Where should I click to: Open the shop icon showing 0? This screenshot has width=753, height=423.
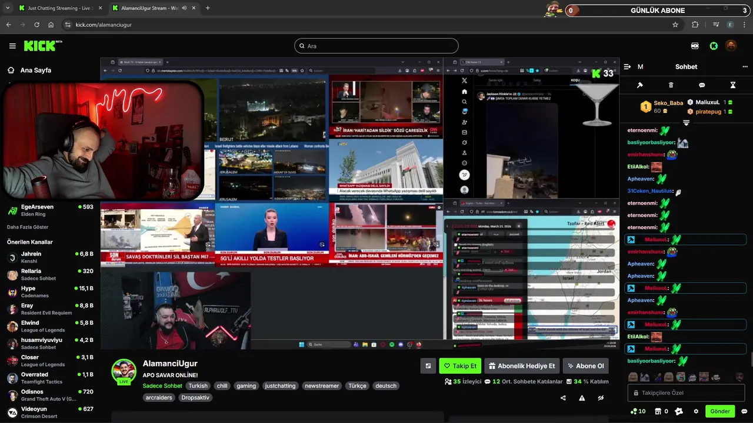(x=662, y=411)
